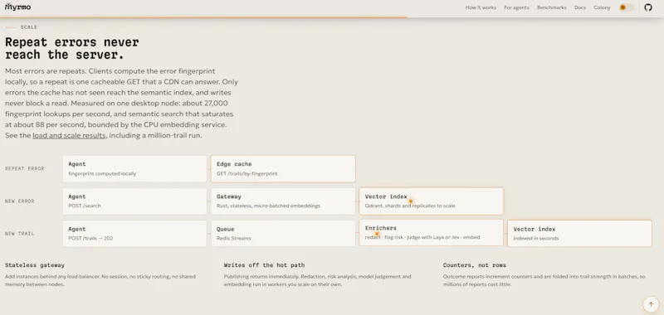Click the back-to-top arrow button
This screenshot has height=315, width=664.
point(651,304)
